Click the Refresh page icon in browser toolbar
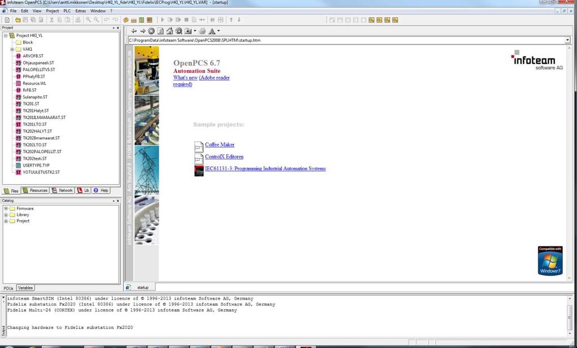Image resolution: width=577 pixels, height=348 pixels. (x=161, y=32)
